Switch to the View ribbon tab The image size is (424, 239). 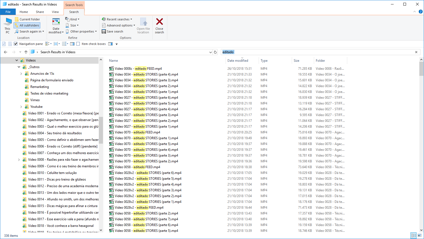coord(55,12)
